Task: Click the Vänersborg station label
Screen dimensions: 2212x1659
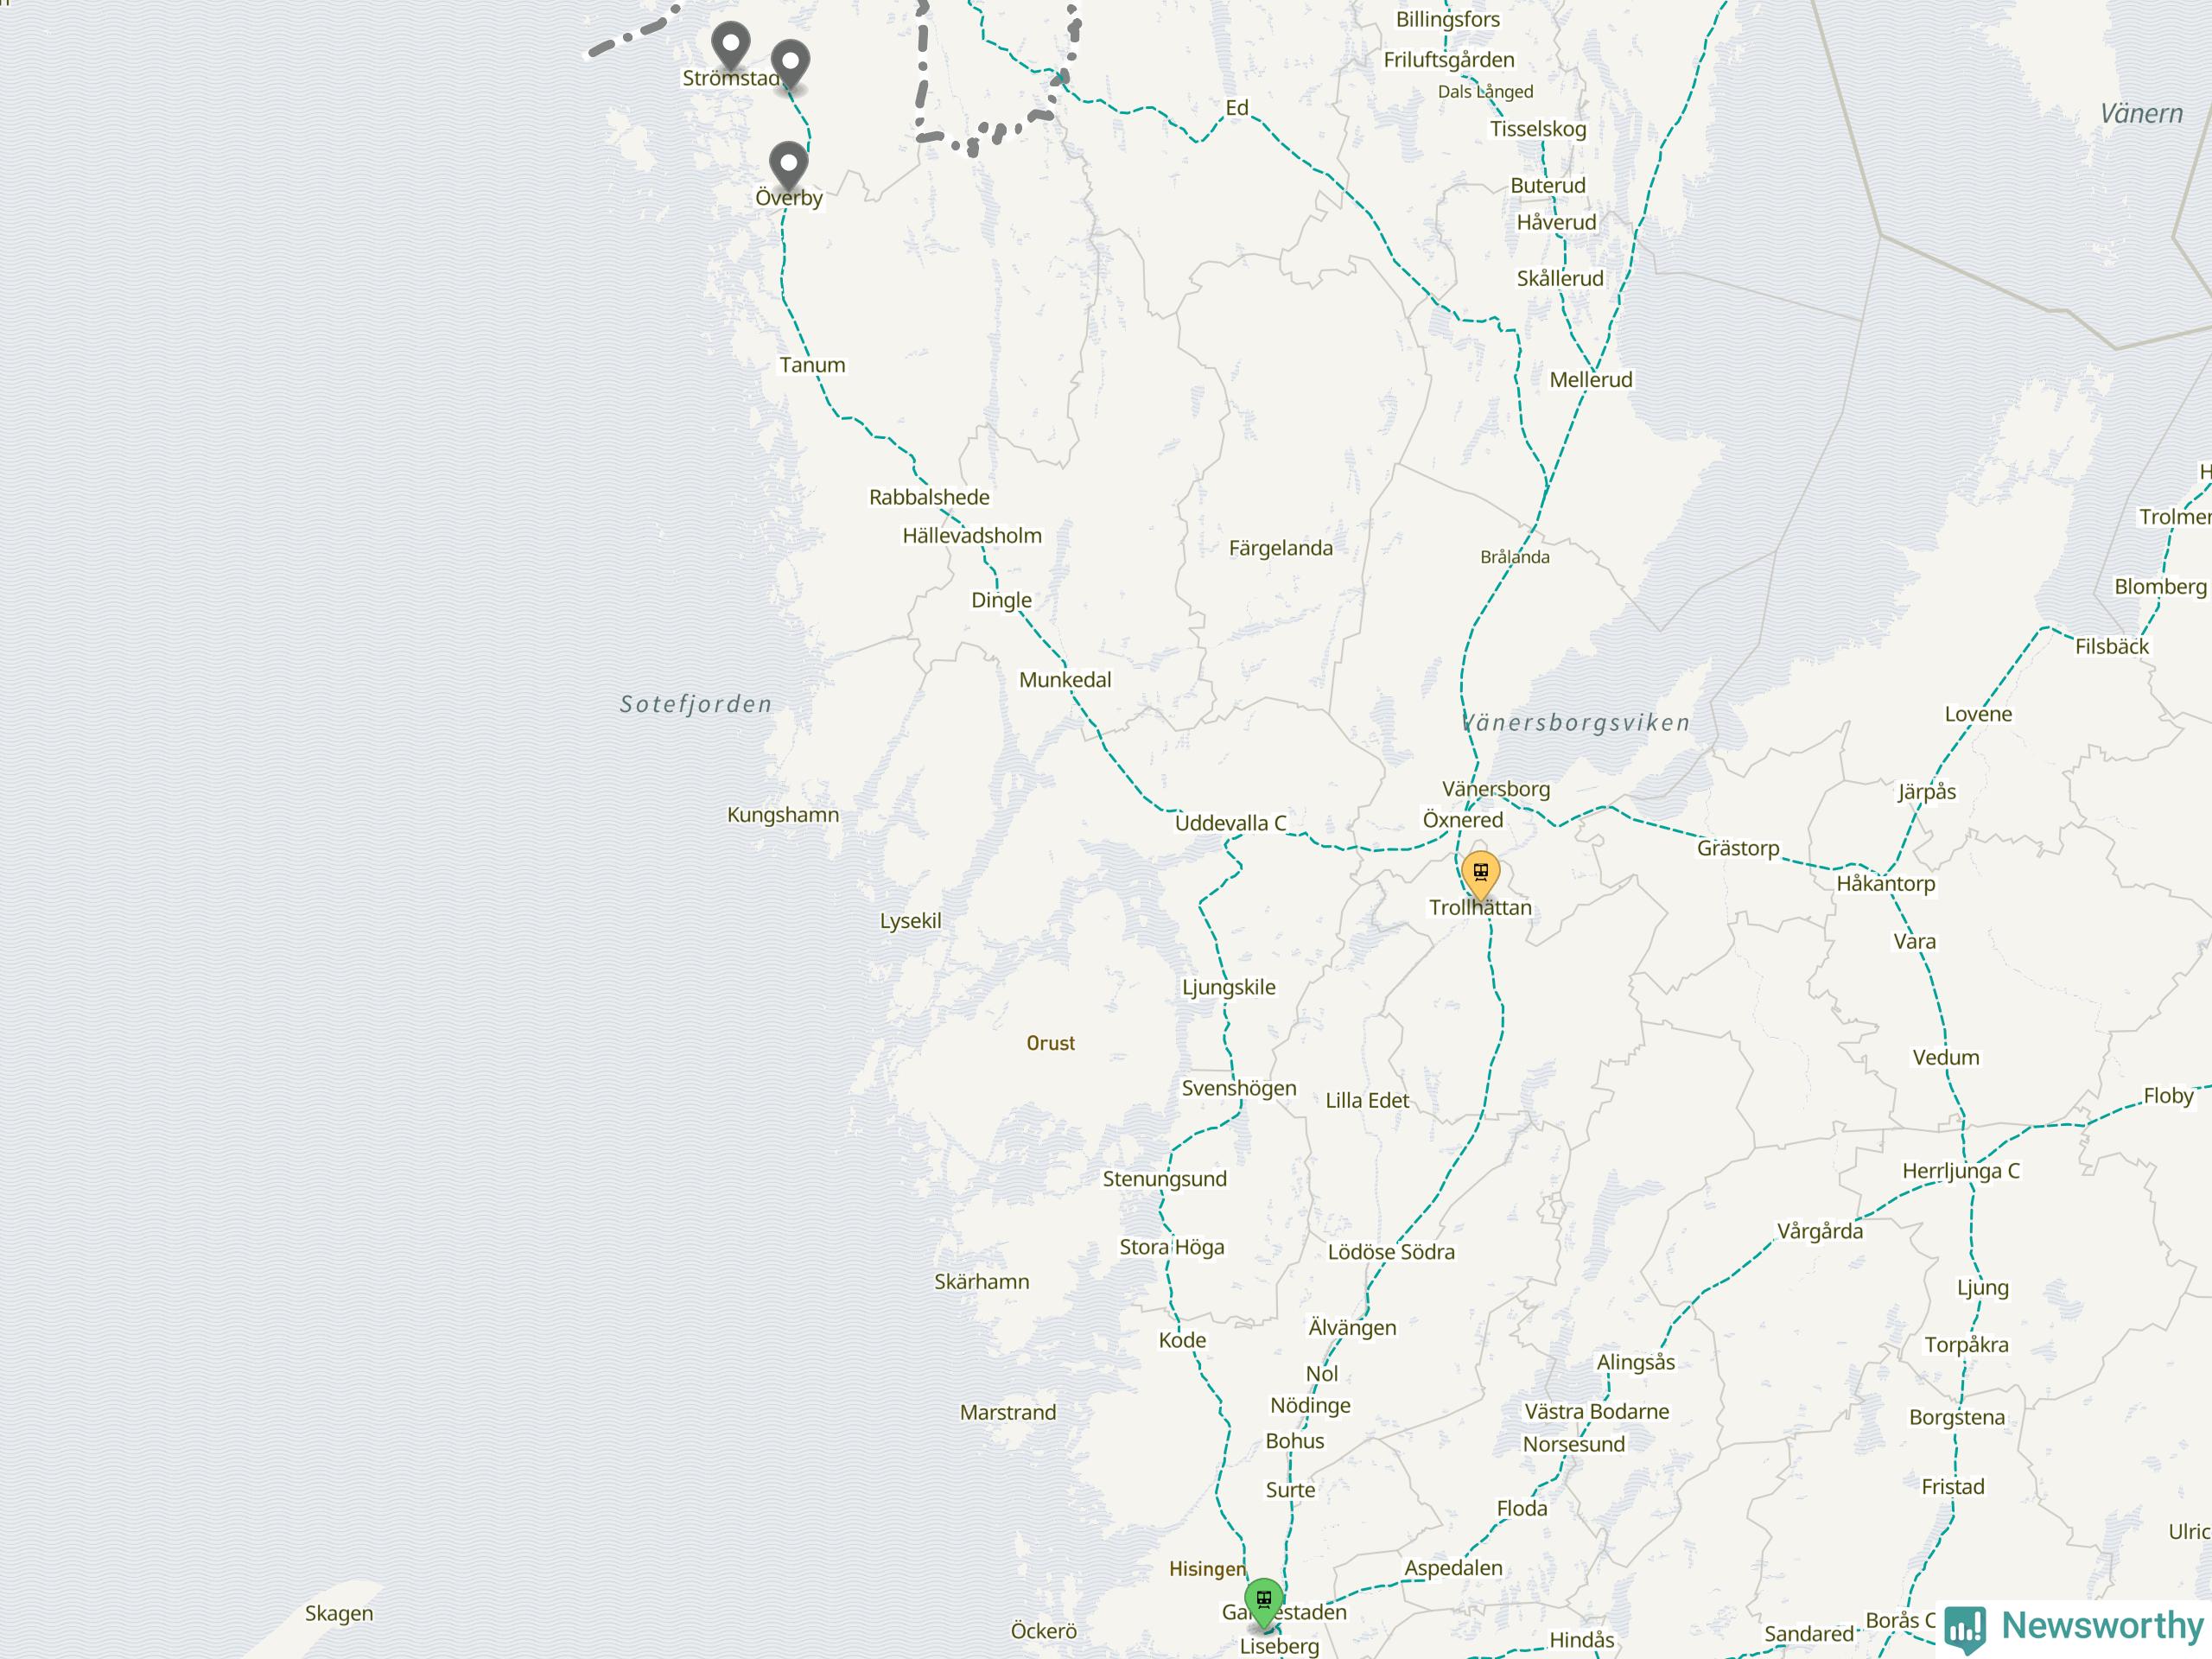Action: (1496, 789)
